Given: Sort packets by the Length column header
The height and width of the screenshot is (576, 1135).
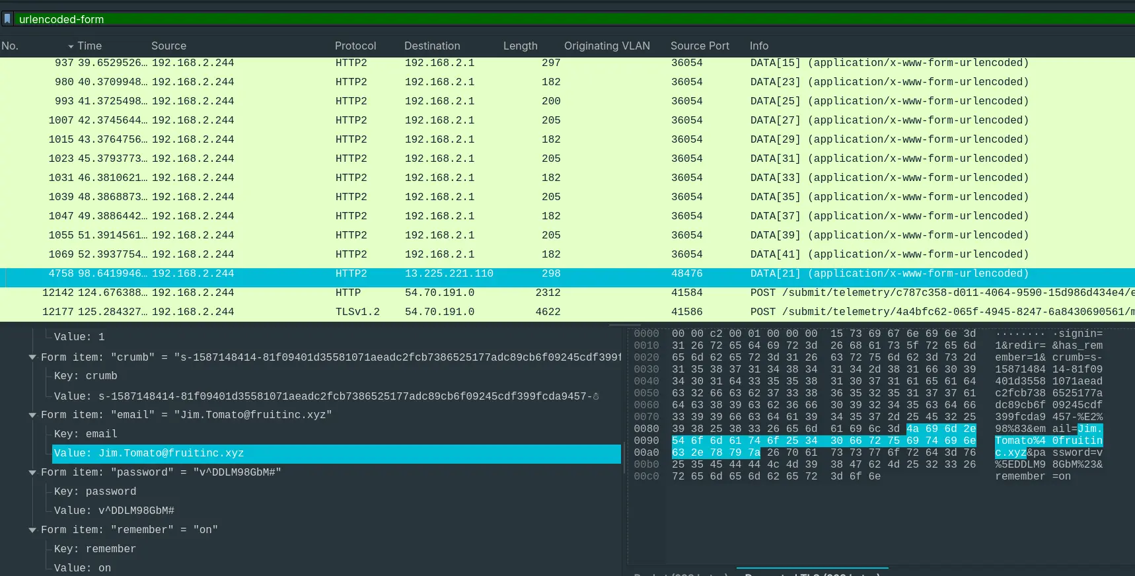Looking at the screenshot, I should coord(520,46).
